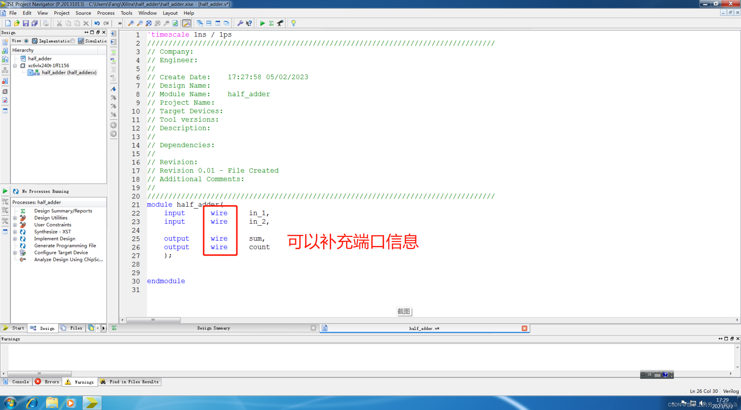The width and height of the screenshot is (741, 410).
Task: Expand the Implement Design process
Action: 15,239
